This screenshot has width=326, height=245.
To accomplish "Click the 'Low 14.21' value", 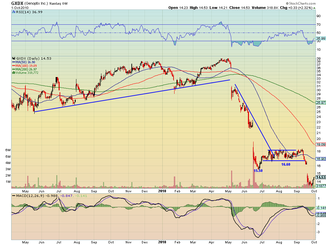I will click(x=218, y=8).
